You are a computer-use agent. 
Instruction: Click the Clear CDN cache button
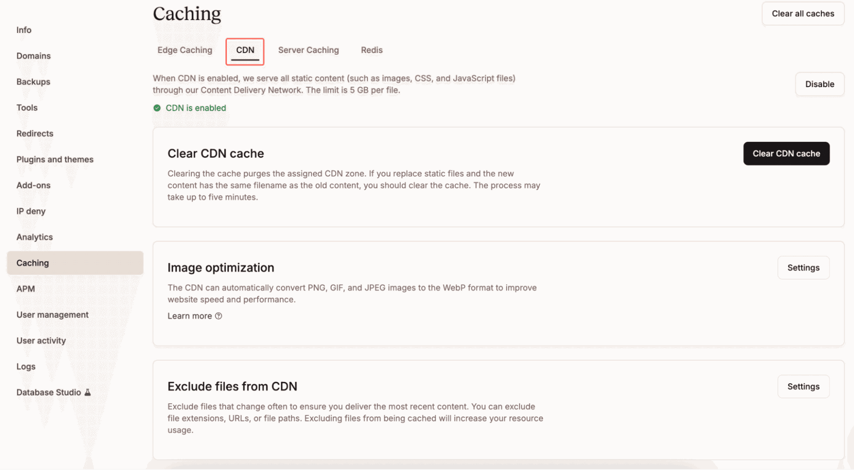tap(786, 153)
